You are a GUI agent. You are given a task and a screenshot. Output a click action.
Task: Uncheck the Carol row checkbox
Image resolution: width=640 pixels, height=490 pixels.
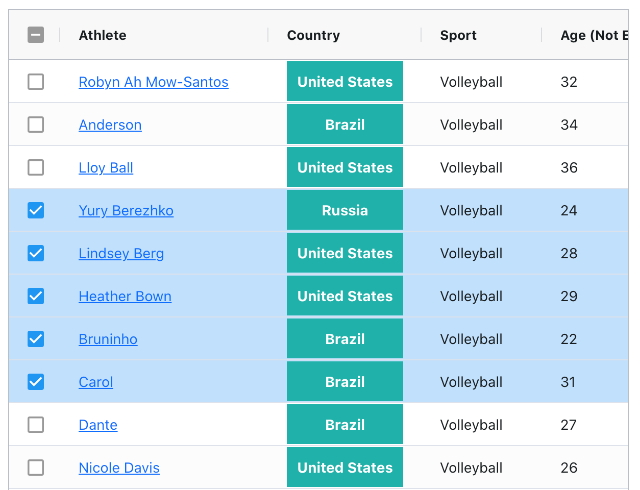[36, 382]
